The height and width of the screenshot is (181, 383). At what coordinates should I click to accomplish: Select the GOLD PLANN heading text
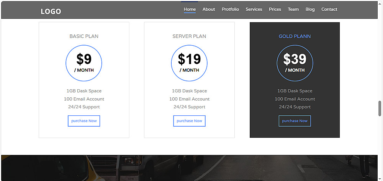(x=295, y=36)
